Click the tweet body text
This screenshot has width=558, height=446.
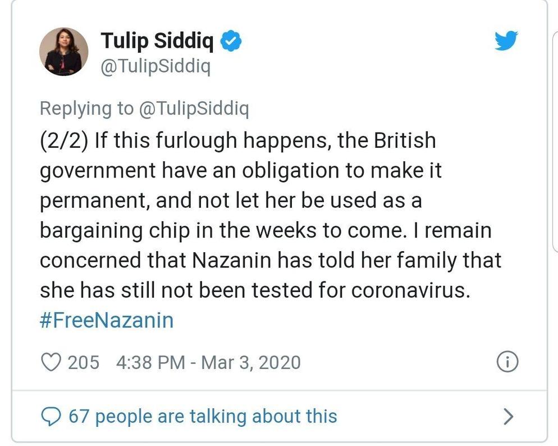click(x=271, y=215)
